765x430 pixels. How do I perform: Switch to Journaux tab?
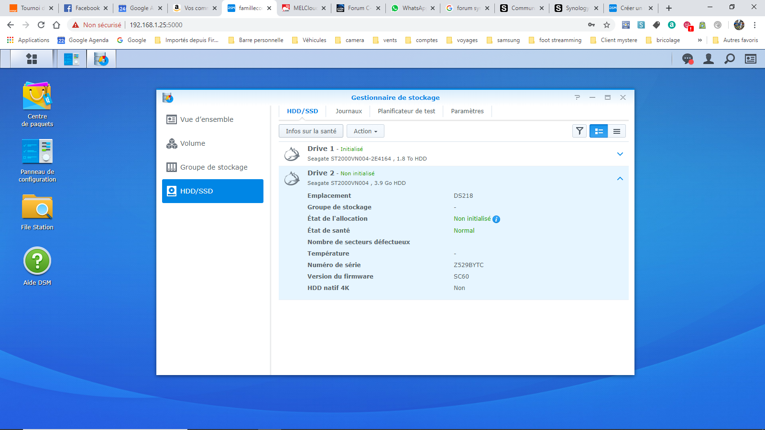pyautogui.click(x=349, y=111)
